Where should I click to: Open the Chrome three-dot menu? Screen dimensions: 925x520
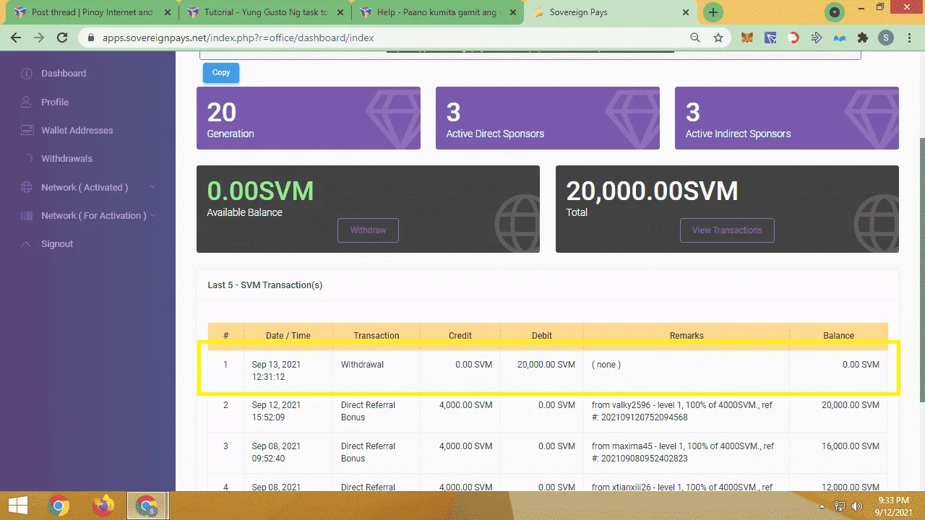(909, 38)
